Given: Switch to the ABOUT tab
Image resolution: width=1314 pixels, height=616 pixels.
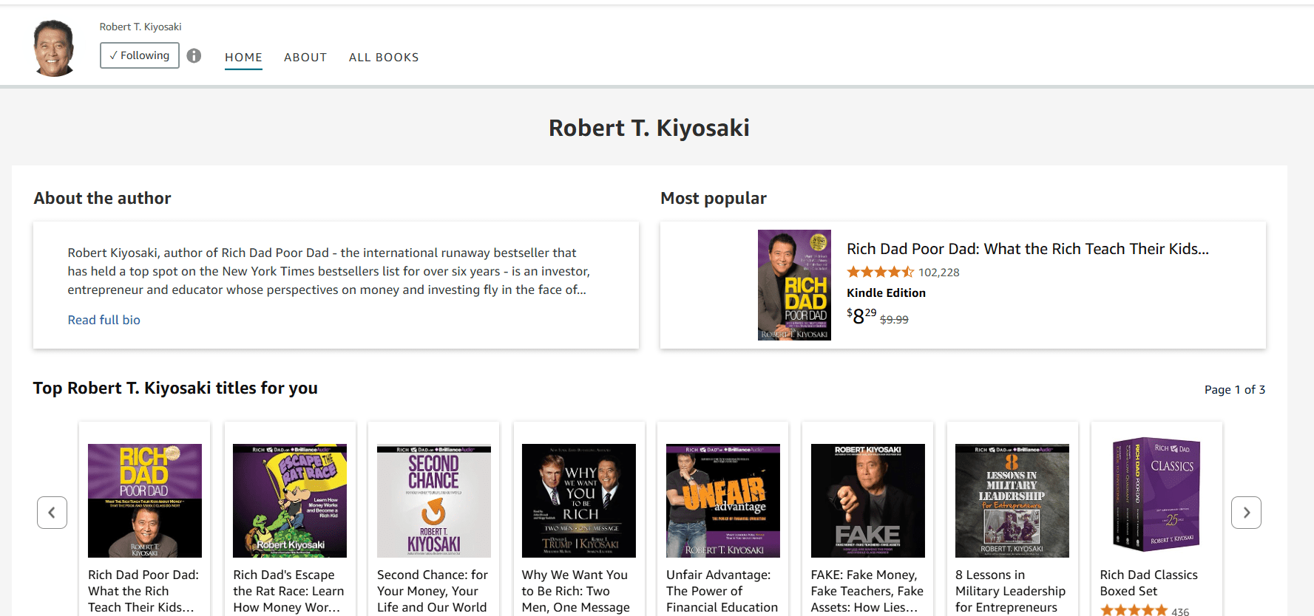Looking at the screenshot, I should 305,58.
